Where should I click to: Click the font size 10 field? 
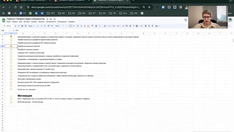pyautogui.click(x=71, y=26)
